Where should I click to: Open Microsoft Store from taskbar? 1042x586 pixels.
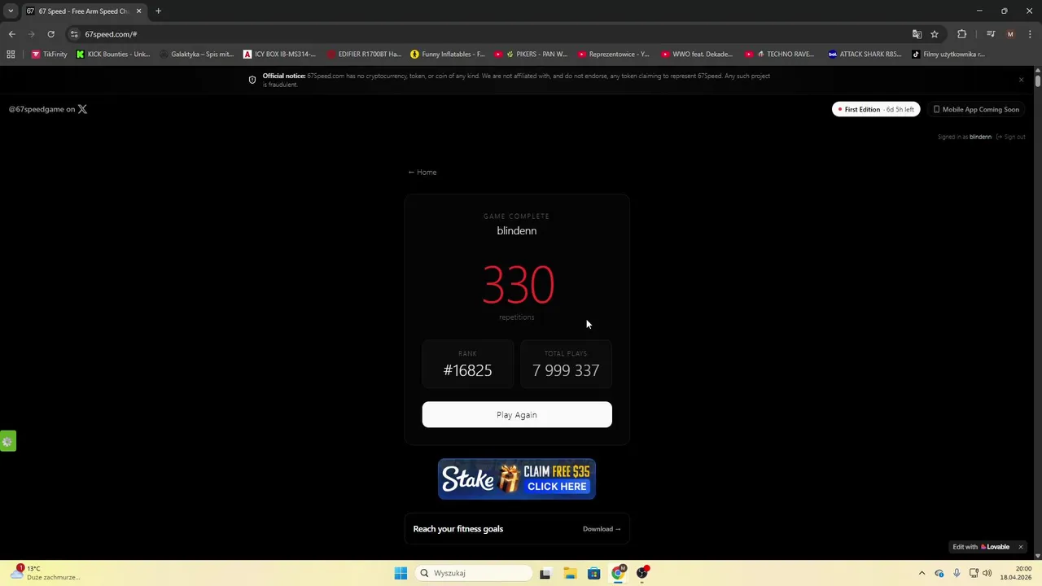click(594, 573)
